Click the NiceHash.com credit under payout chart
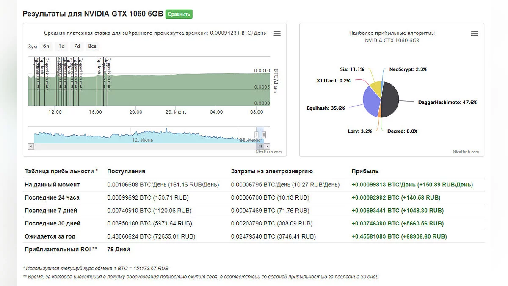 pos(268,152)
